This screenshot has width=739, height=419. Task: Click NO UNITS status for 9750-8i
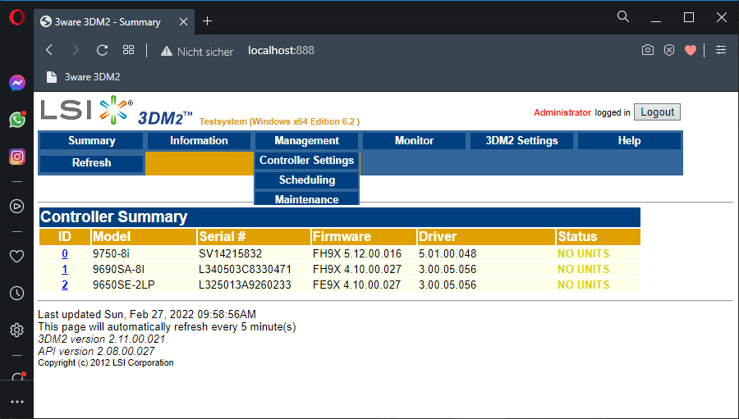pyautogui.click(x=584, y=253)
